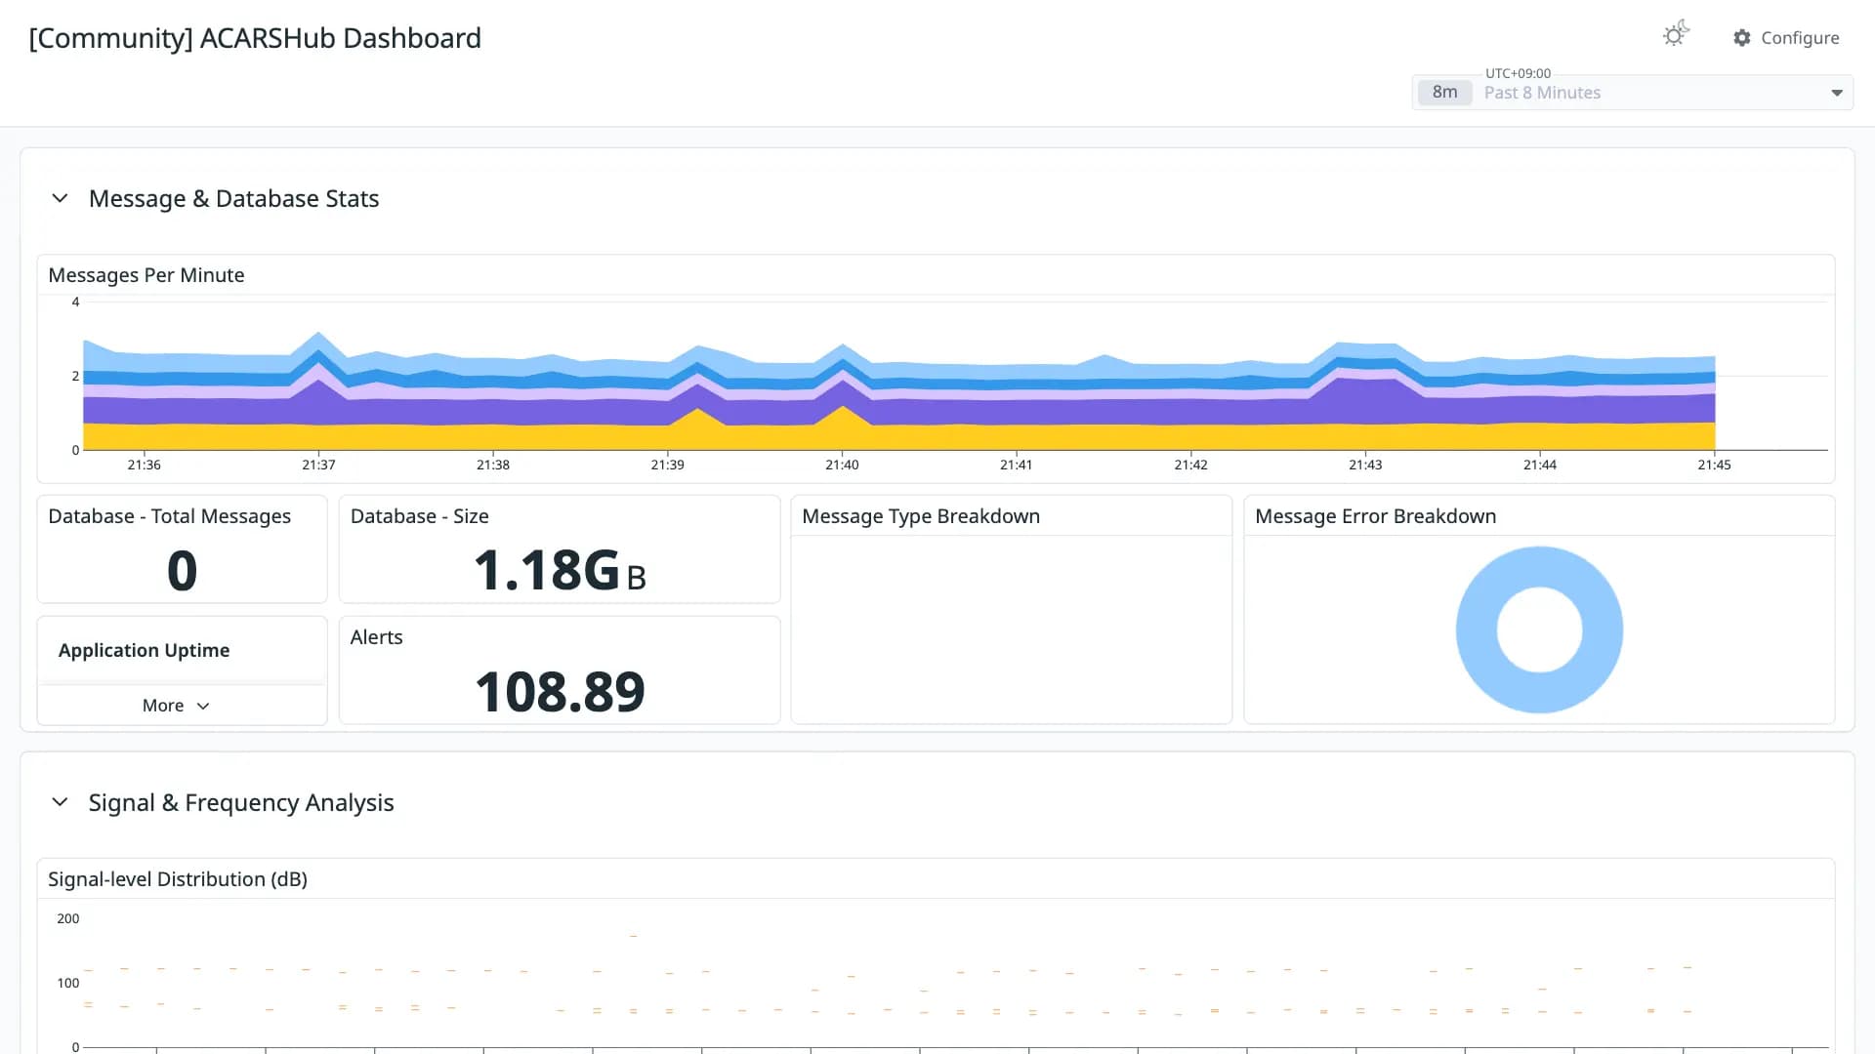Click the Configure gear icon

1742,38
